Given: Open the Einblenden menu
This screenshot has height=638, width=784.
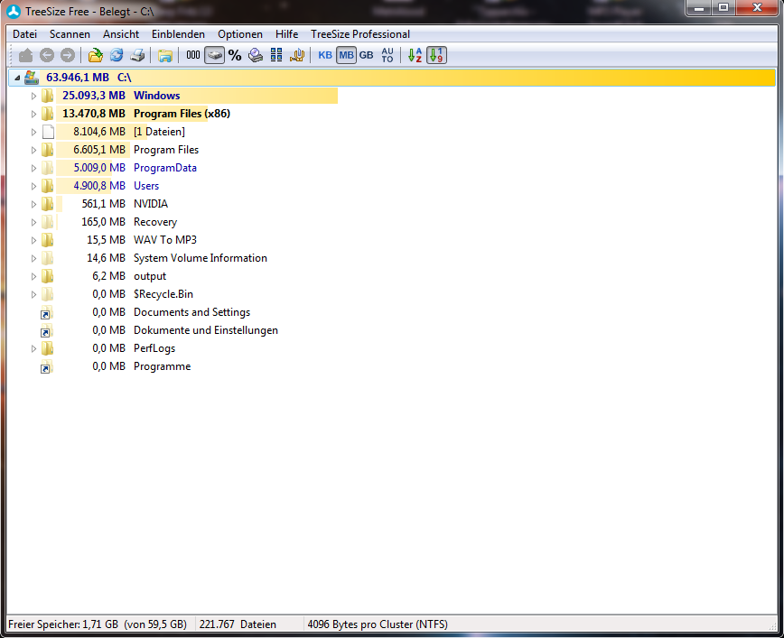Looking at the screenshot, I should tap(178, 34).
